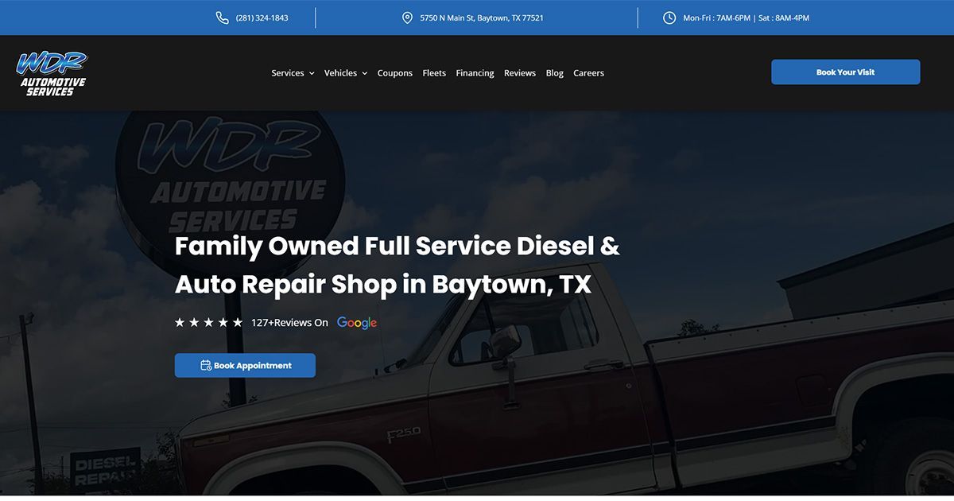Click the calendar icon on Book Appointment button
The height and width of the screenshot is (501, 954).
coord(204,365)
